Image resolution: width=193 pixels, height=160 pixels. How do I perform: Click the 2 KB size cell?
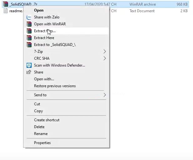click(x=184, y=11)
